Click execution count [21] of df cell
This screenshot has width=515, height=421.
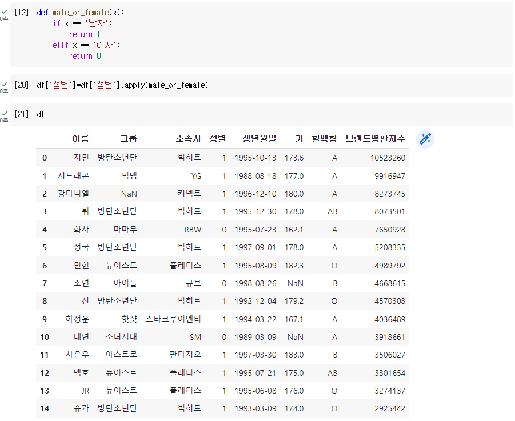[x=22, y=114]
